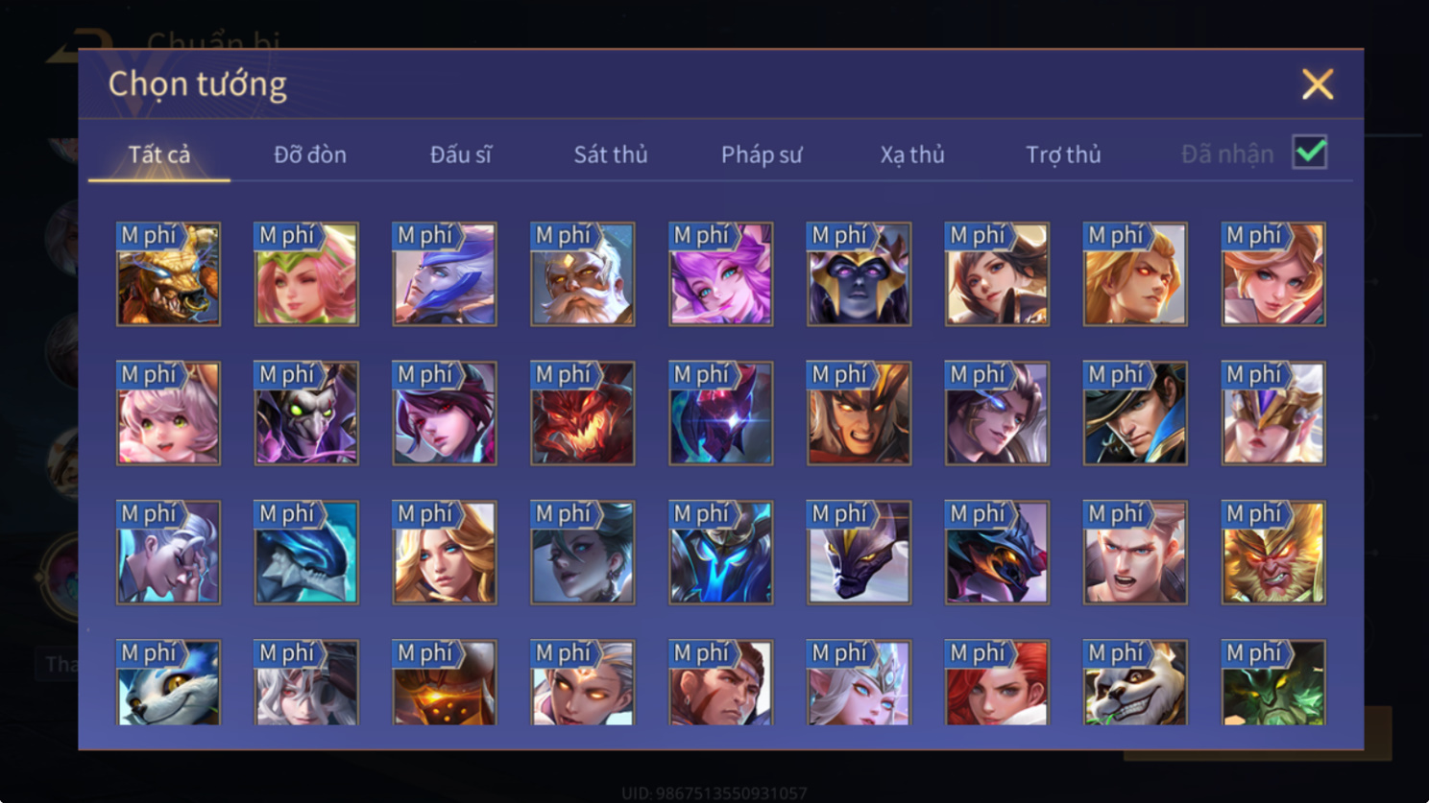Show heroes under the Pháp sư tab
The height and width of the screenshot is (803, 1429).
tap(762, 154)
